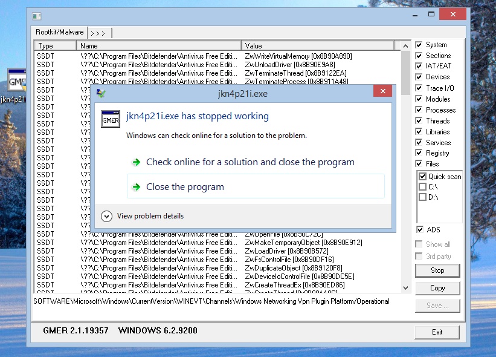496x357 pixels.
Task: Choose Check online for a solution
Action: (256, 162)
